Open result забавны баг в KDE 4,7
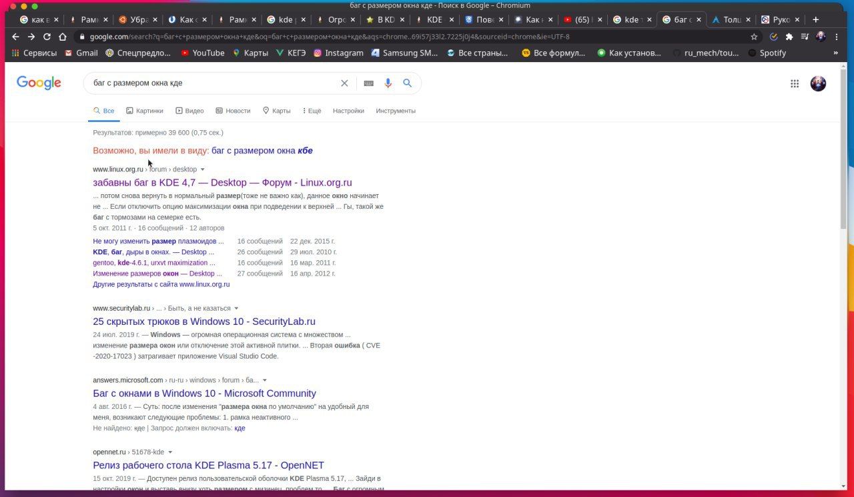Viewport: 854px width, 497px height. pos(222,182)
